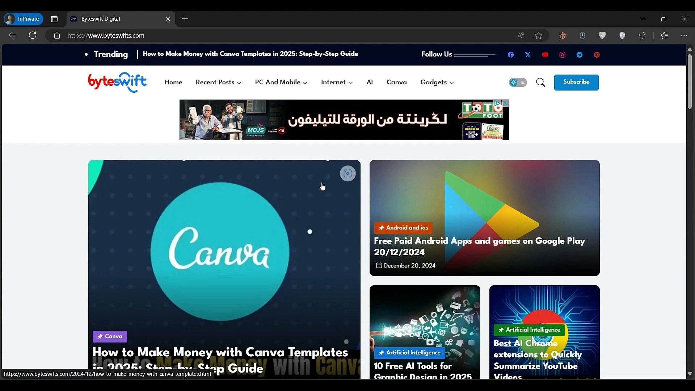
Task: Open the trending Canva Templates article link
Action: (x=250, y=54)
